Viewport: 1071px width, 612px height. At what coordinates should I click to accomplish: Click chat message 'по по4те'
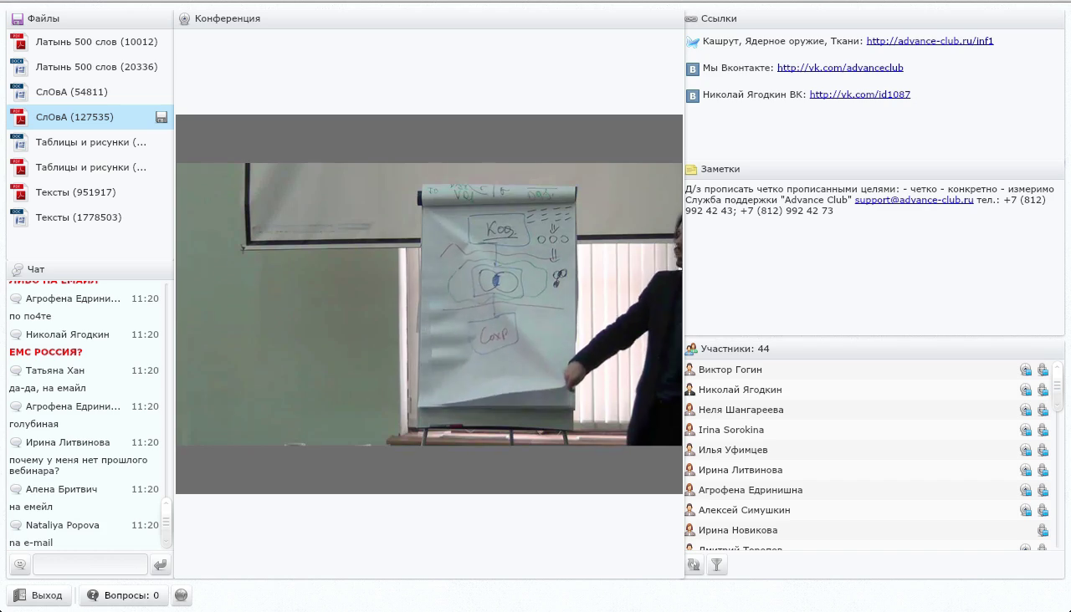(x=30, y=316)
